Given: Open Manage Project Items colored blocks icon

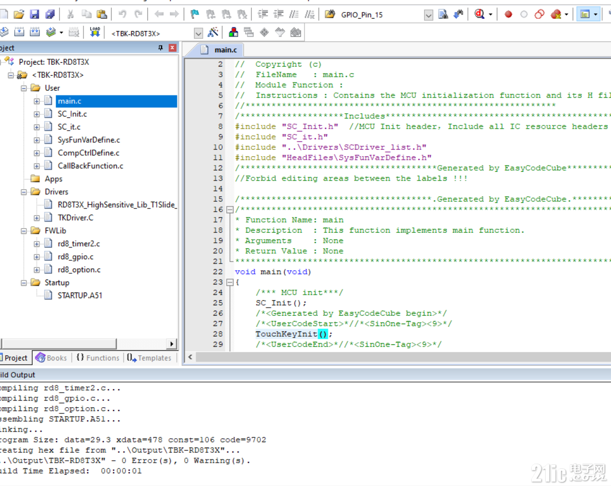Looking at the screenshot, I should [x=233, y=32].
